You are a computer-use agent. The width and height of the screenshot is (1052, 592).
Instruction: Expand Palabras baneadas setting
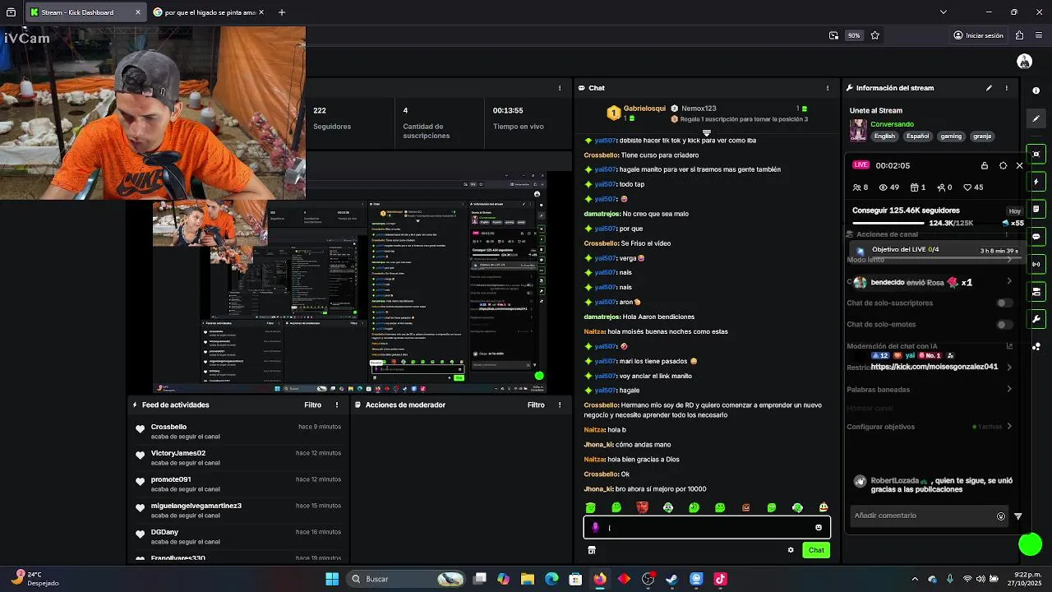pyautogui.click(x=1009, y=389)
